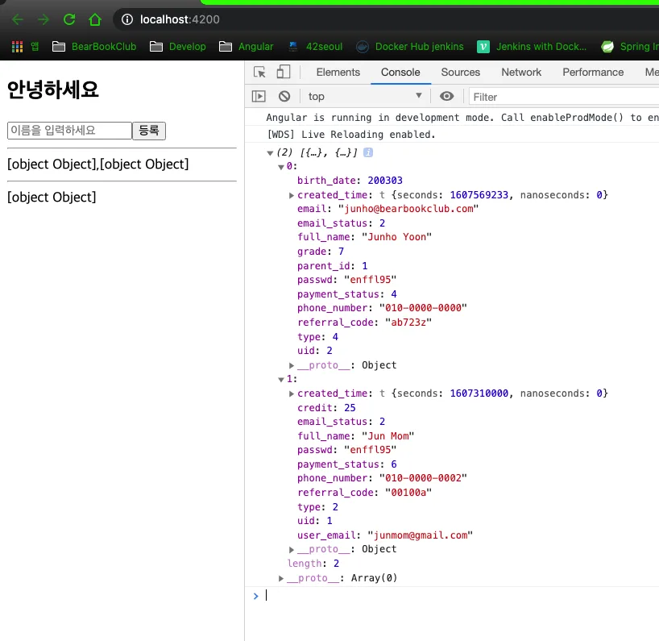Open the BearBookClub bookmark folder
Viewport: 659px width, 641px height.
click(x=94, y=46)
